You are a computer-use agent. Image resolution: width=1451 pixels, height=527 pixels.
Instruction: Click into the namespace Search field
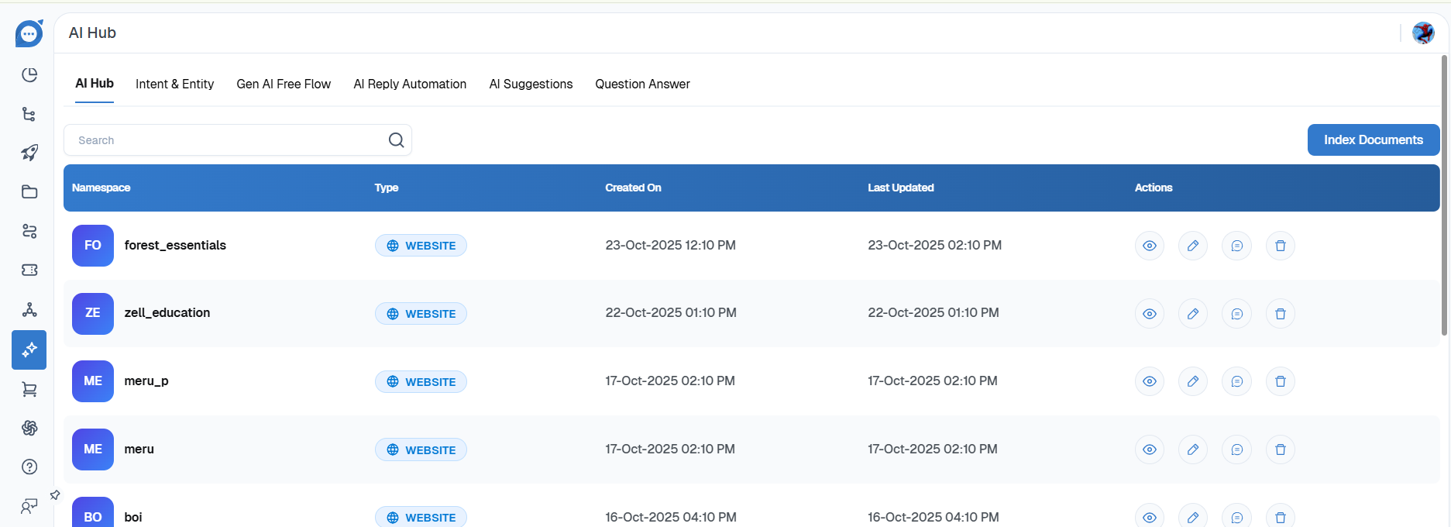point(225,140)
